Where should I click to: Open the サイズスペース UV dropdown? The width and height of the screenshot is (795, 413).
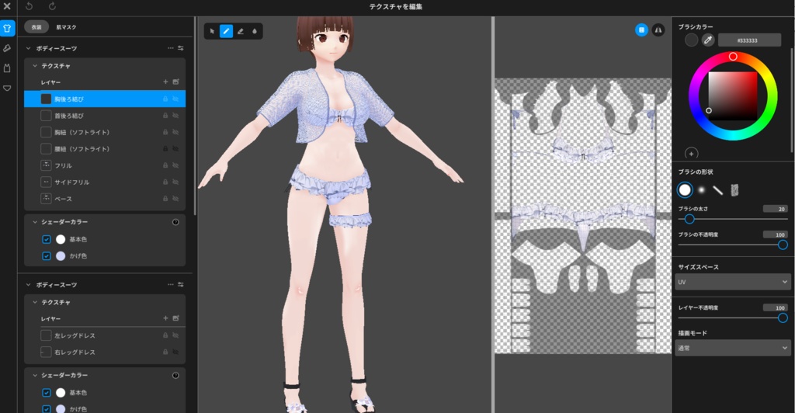coord(733,282)
